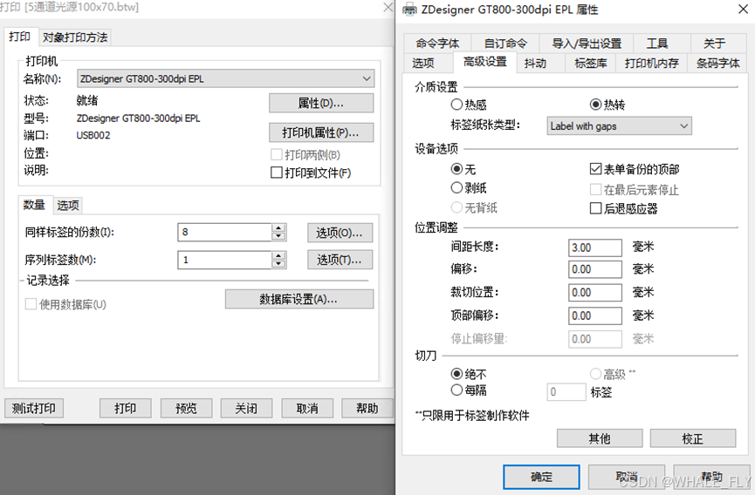Click the 属性(D)... button

321,103
